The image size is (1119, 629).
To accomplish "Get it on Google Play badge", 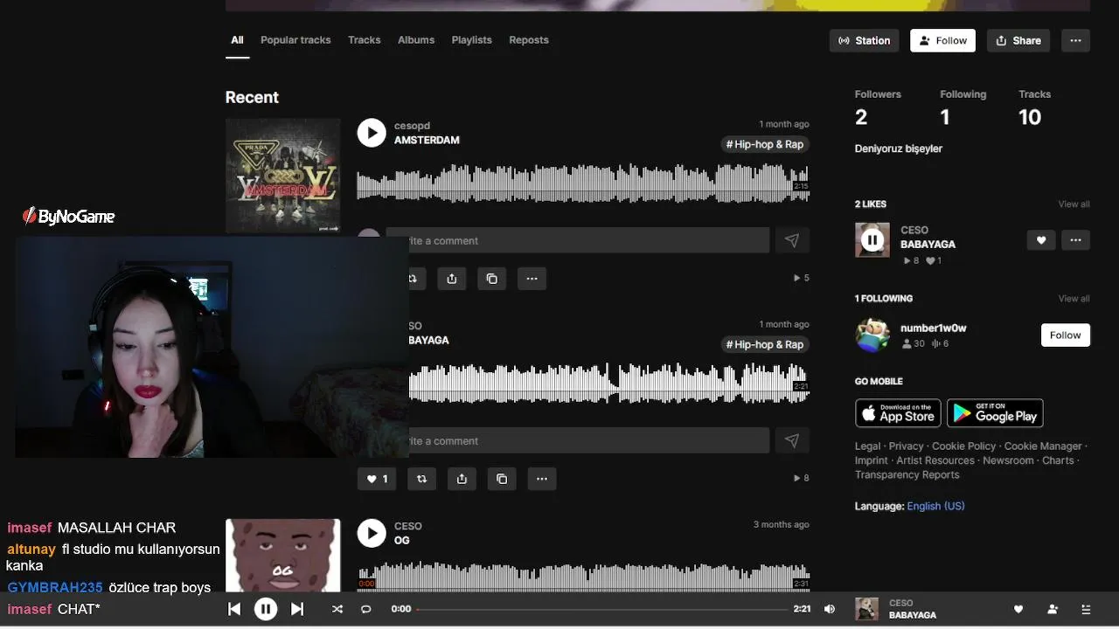I will click(995, 413).
